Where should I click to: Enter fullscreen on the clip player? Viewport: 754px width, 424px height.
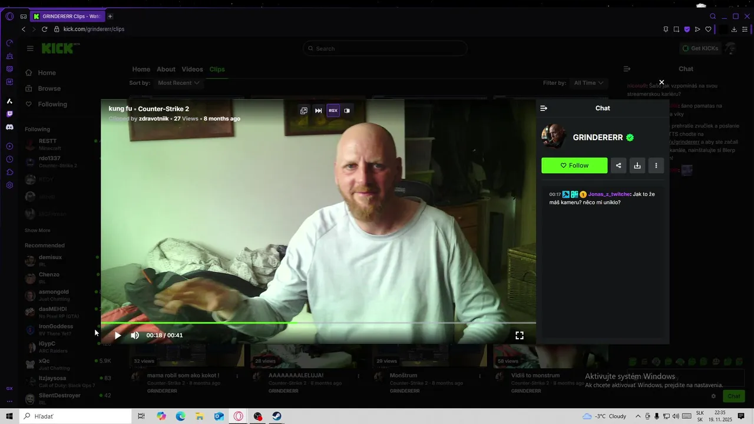tap(520, 335)
